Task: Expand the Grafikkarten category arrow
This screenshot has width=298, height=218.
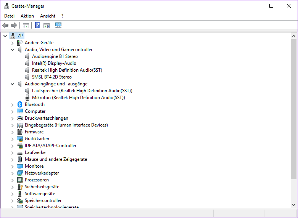Action: click(12, 139)
